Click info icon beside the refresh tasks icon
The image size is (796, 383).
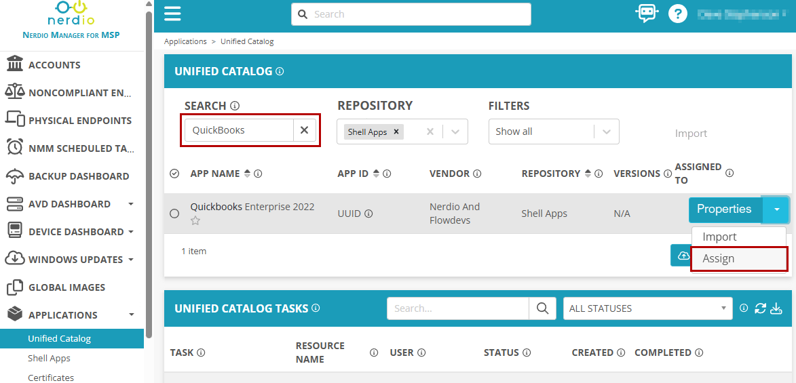pos(744,308)
